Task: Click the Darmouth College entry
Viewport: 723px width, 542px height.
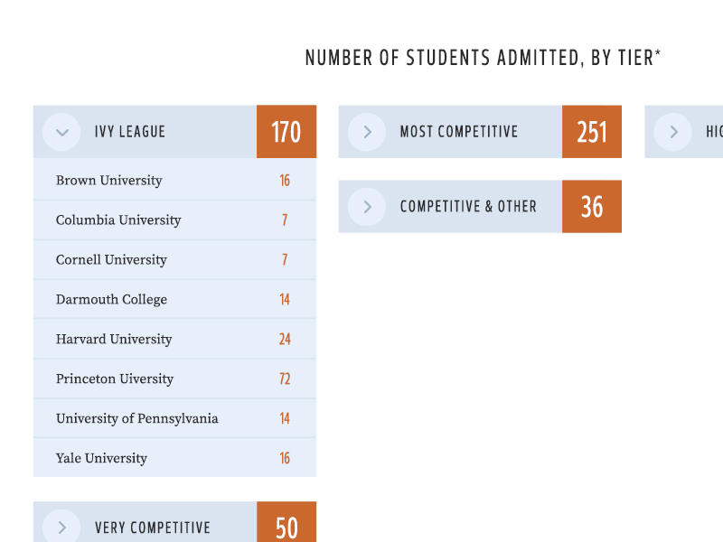Action: [111, 300]
